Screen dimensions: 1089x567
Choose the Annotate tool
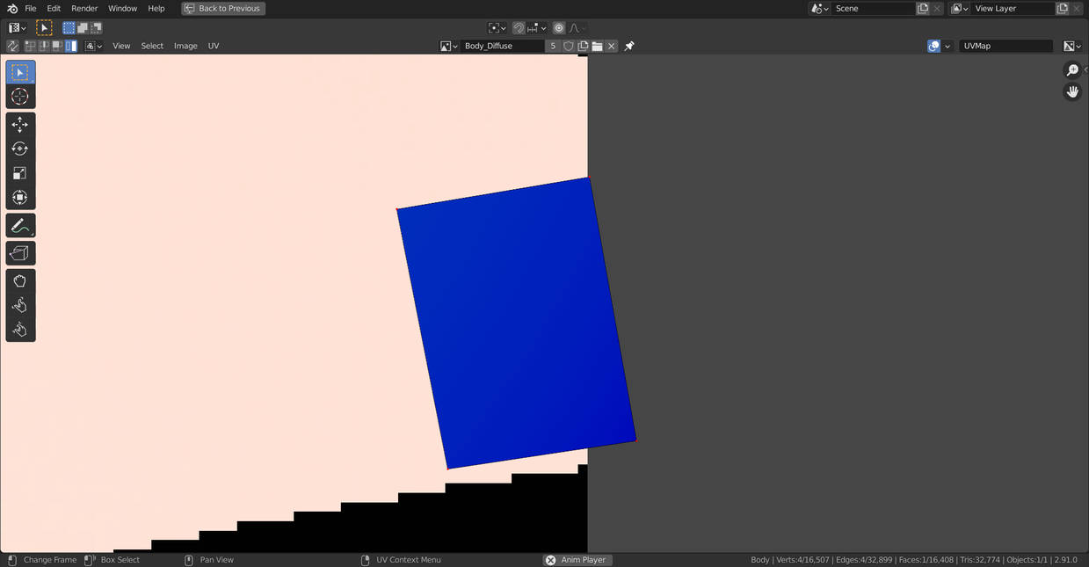tap(20, 226)
